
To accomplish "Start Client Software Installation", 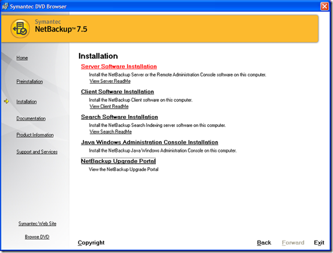I will [117, 91].
